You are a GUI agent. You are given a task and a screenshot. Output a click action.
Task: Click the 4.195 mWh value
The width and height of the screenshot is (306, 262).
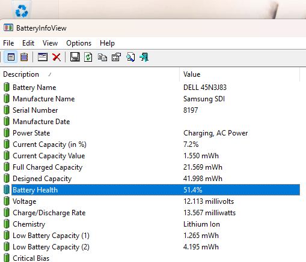201,247
